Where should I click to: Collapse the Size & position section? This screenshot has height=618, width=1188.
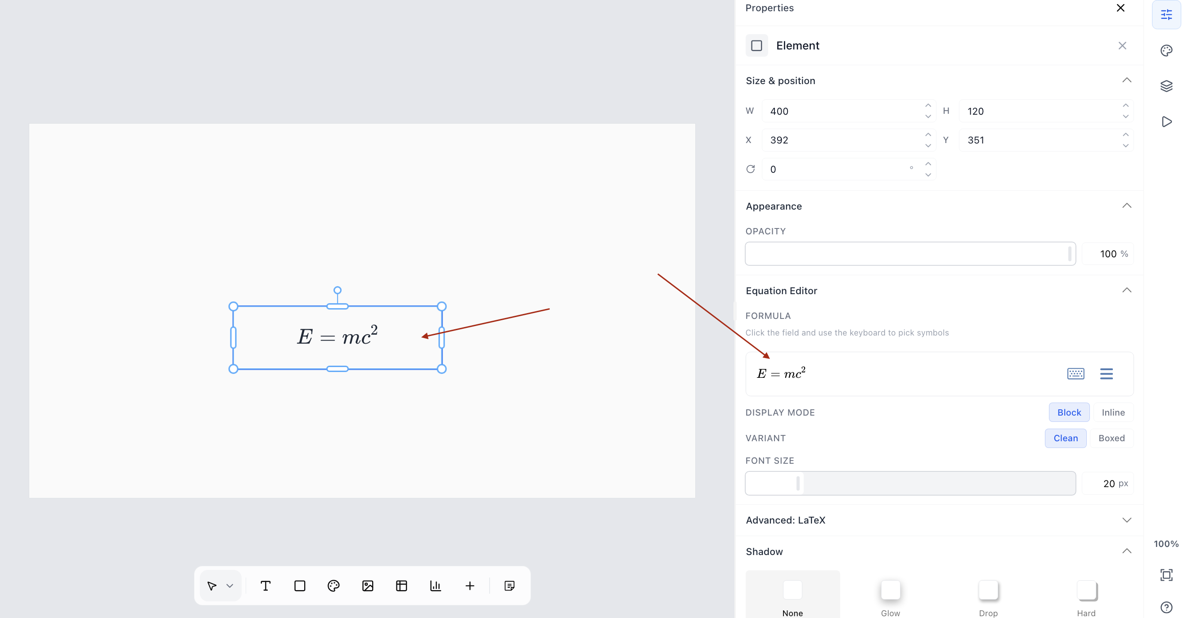pyautogui.click(x=1127, y=80)
